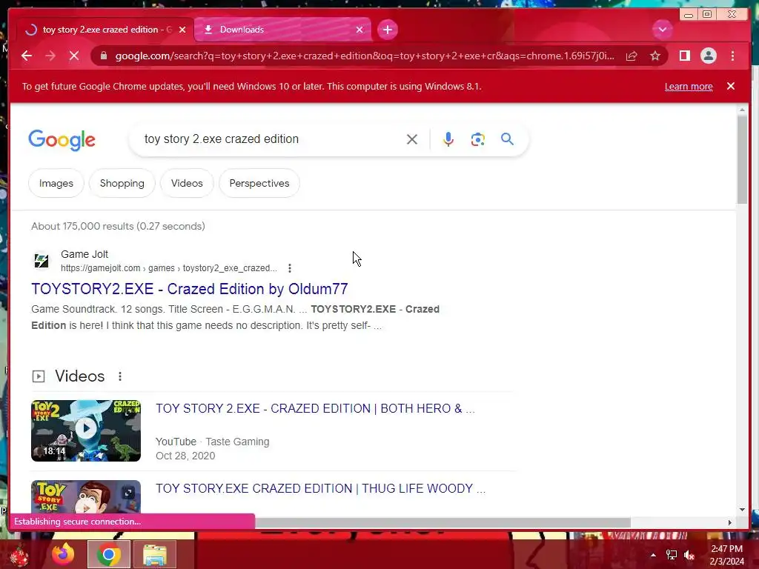Go back to the previous page

tap(27, 56)
